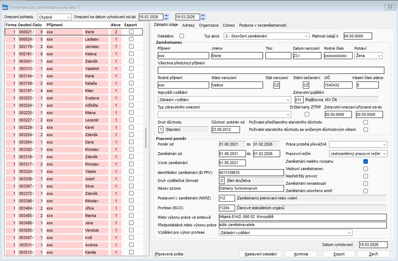
Task: Uncheck Zaměstnání malého rozsahu
Action: pos(366,161)
